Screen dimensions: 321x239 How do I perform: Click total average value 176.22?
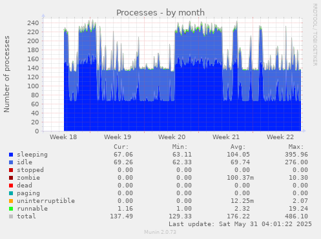pos(238,216)
